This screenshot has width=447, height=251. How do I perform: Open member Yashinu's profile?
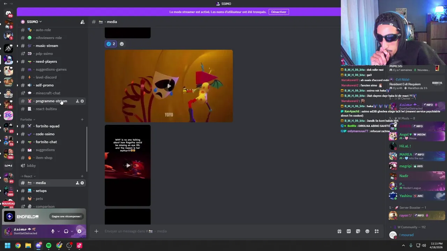417,196
